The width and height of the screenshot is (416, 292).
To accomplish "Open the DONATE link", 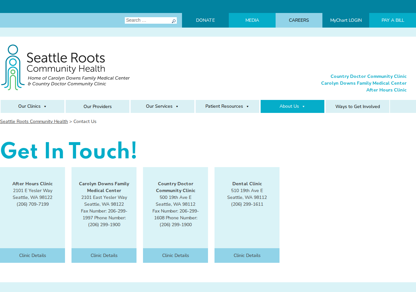I will click(205, 20).
